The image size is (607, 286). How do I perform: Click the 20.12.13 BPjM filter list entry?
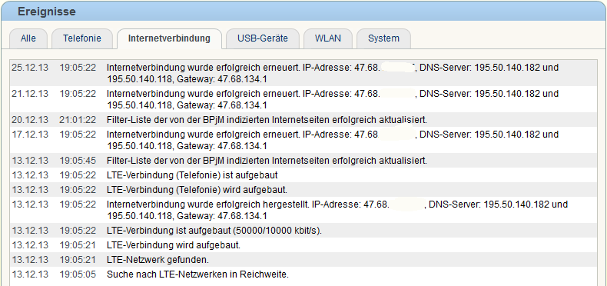tap(303, 120)
